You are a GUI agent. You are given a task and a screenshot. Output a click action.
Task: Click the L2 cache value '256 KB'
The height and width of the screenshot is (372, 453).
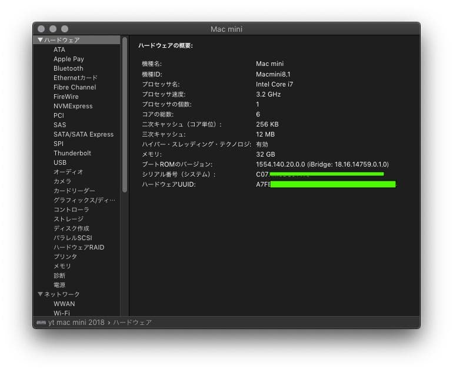[267, 124]
